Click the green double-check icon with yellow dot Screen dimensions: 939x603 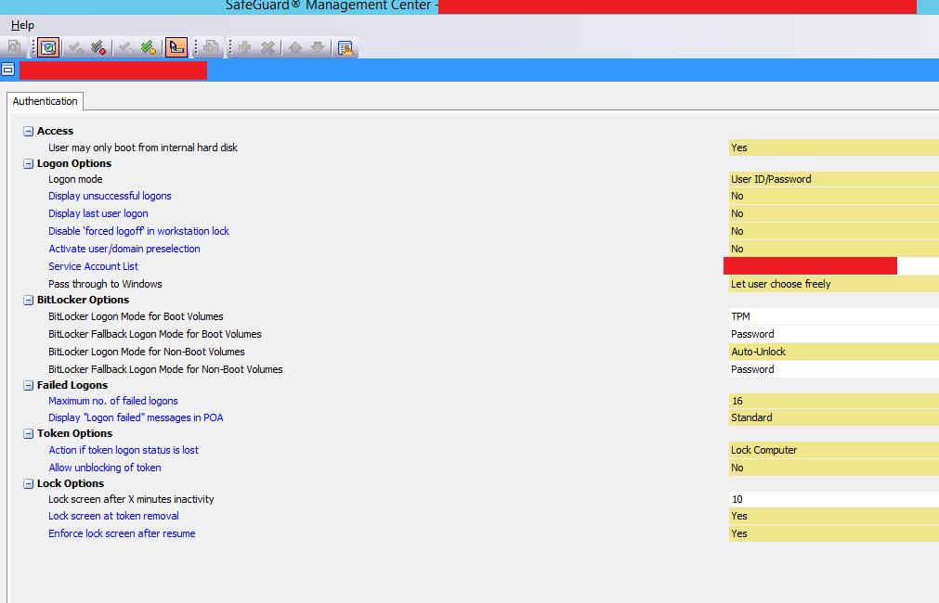point(149,48)
